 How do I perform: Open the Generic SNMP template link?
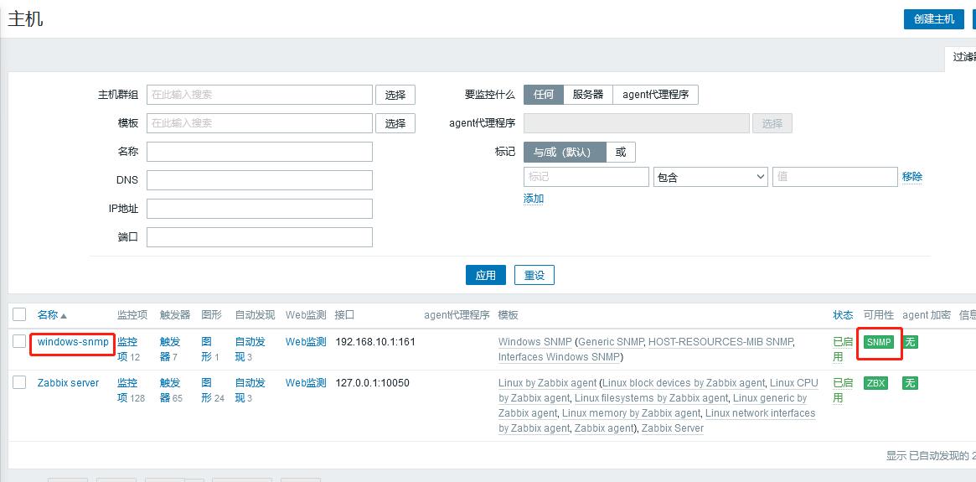coord(612,342)
